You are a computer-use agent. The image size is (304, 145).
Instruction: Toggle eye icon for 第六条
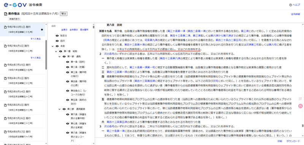click(x=68, y=114)
